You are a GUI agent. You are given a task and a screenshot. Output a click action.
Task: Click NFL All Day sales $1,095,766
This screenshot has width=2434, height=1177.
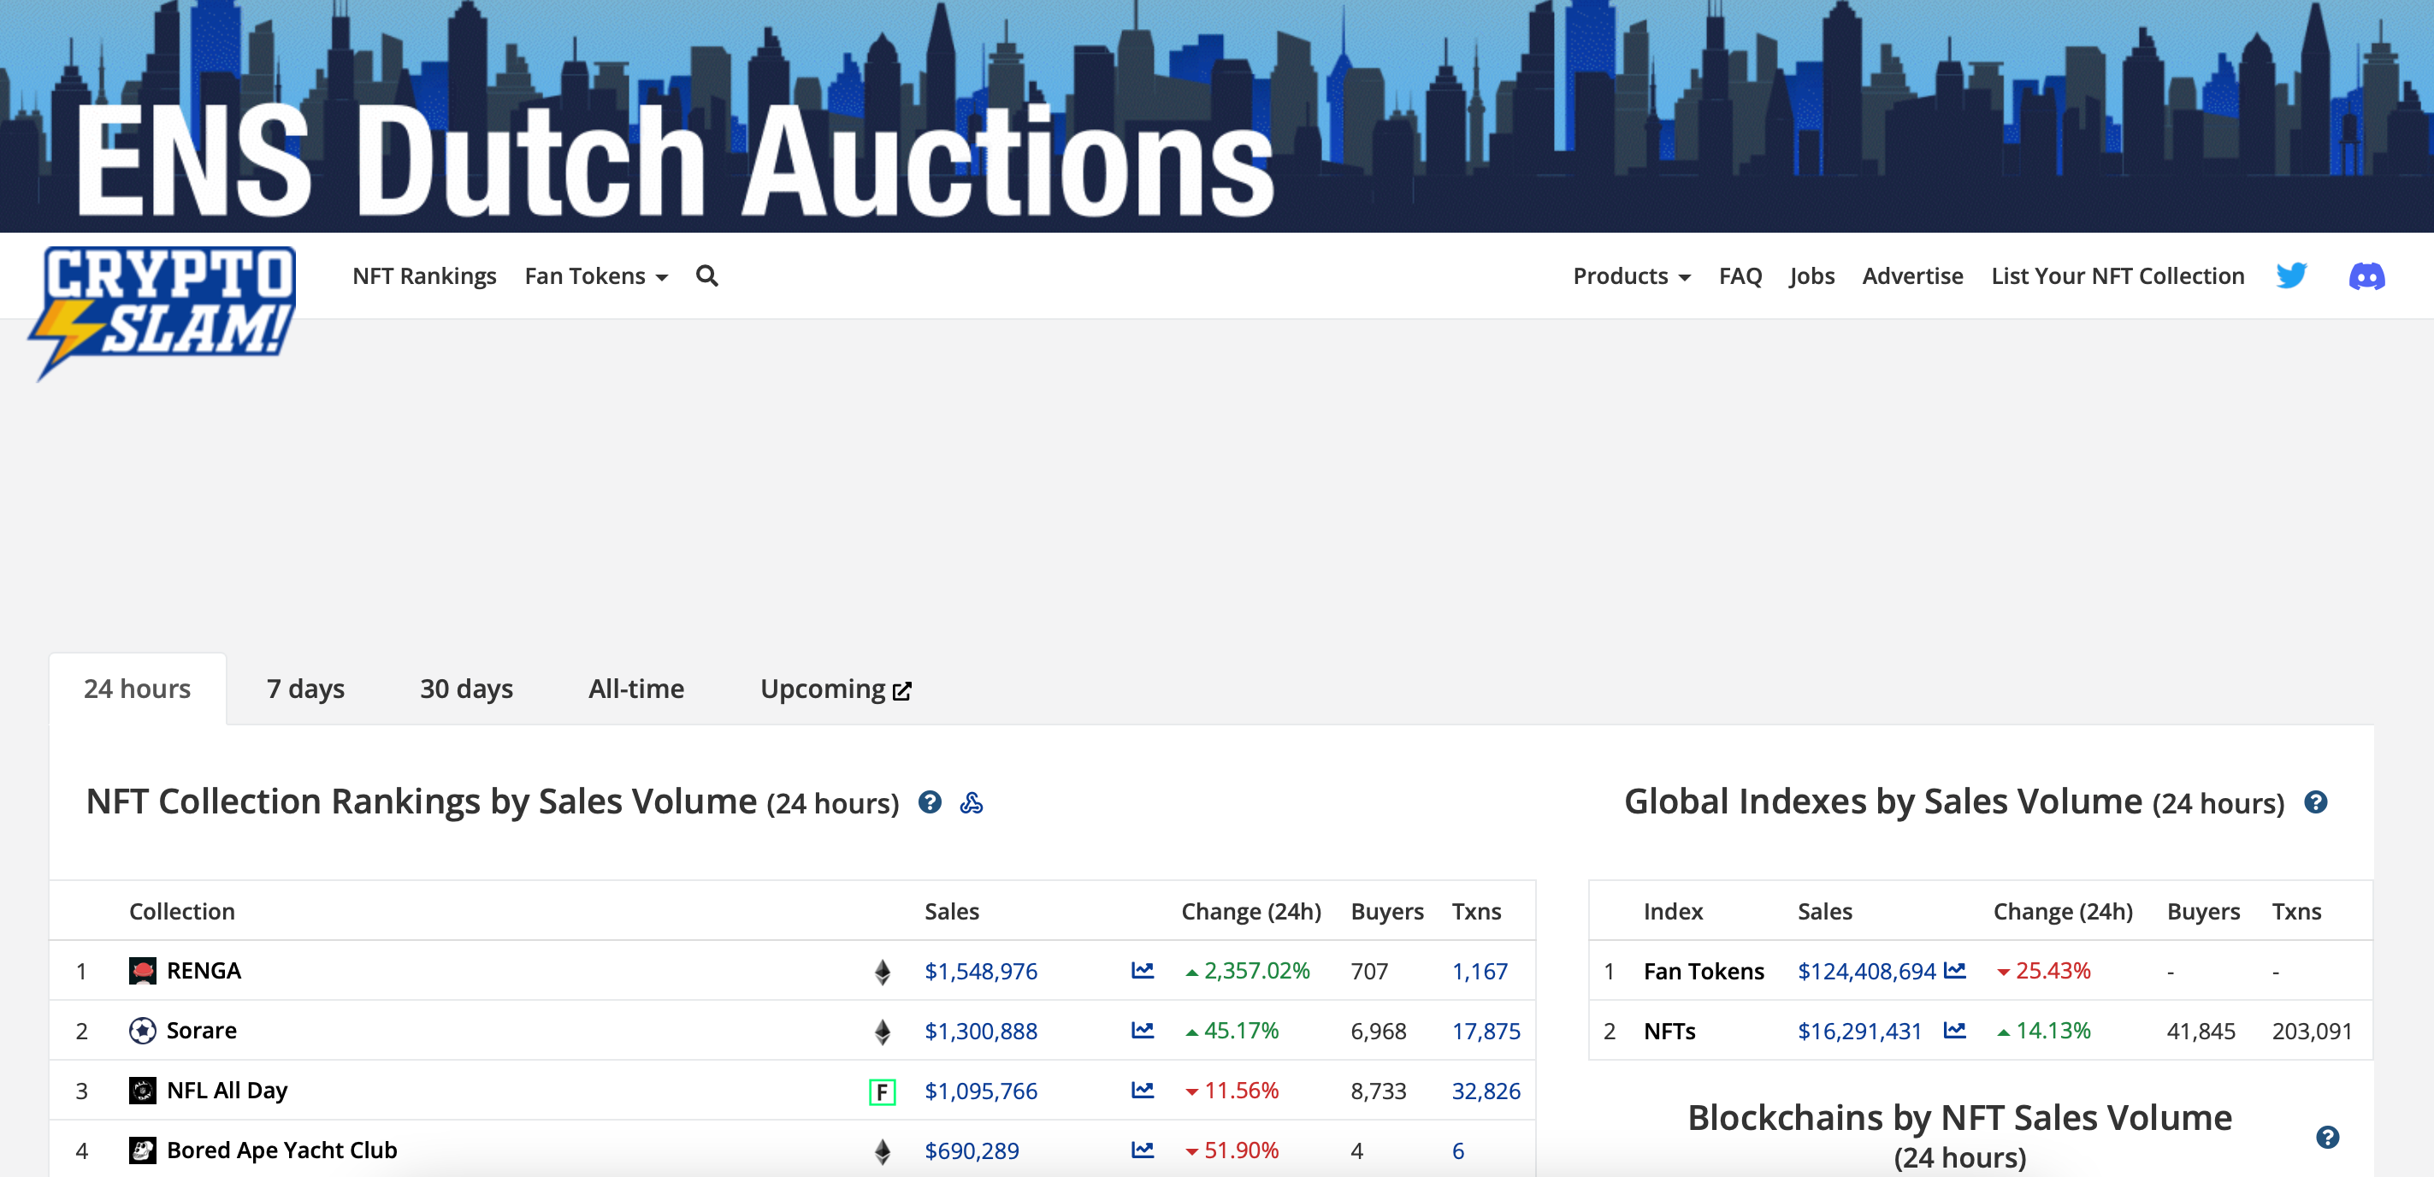[x=981, y=1091]
